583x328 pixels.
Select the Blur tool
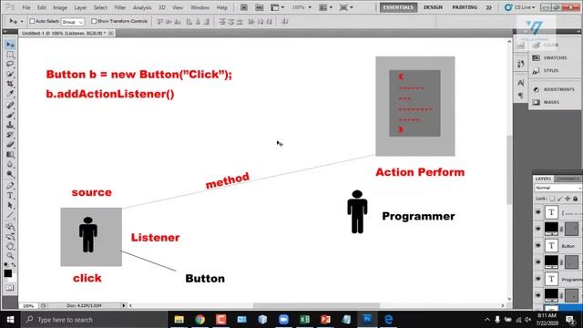pyautogui.click(x=10, y=164)
